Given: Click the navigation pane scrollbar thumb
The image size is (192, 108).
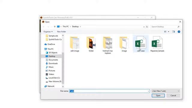Looking at the screenshot, I should 63,68.
